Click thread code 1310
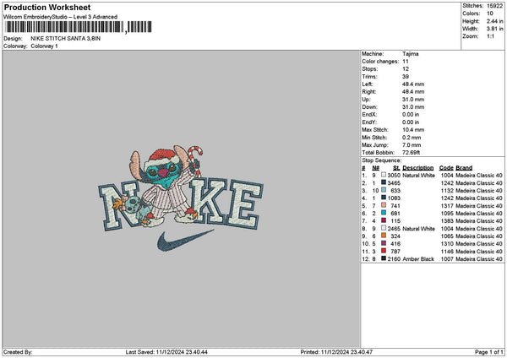Screen dimensions: 507x358 [447, 244]
